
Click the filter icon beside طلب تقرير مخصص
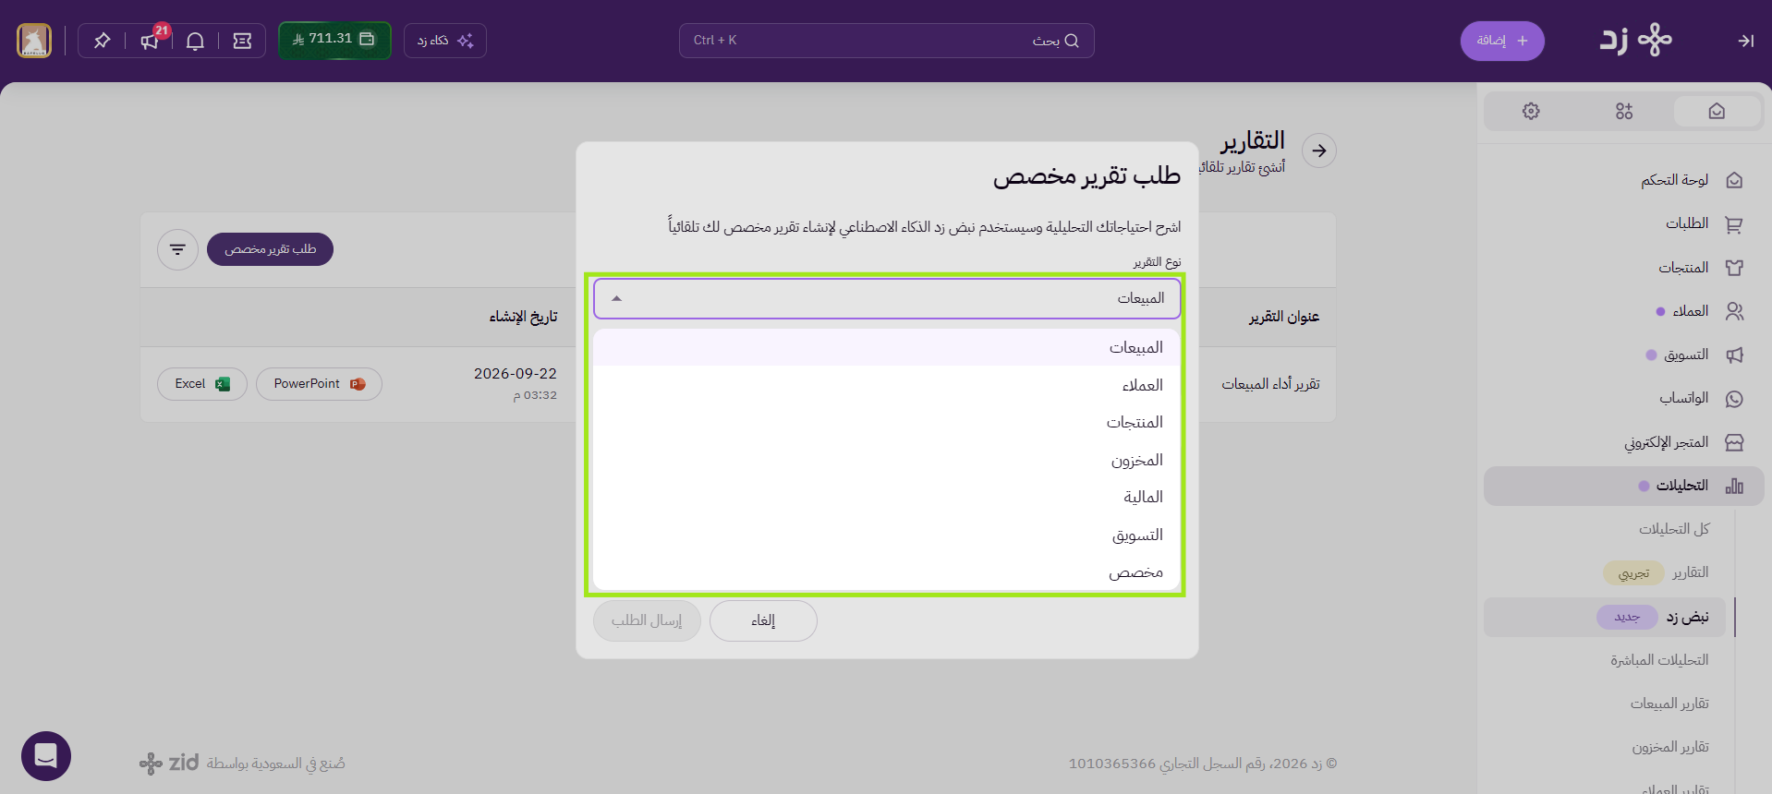[x=177, y=249]
